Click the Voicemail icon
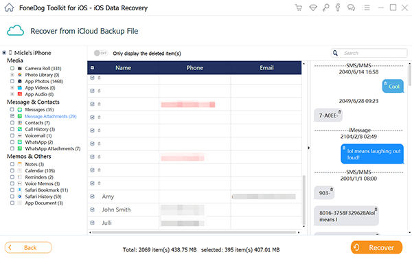 coord(20,135)
